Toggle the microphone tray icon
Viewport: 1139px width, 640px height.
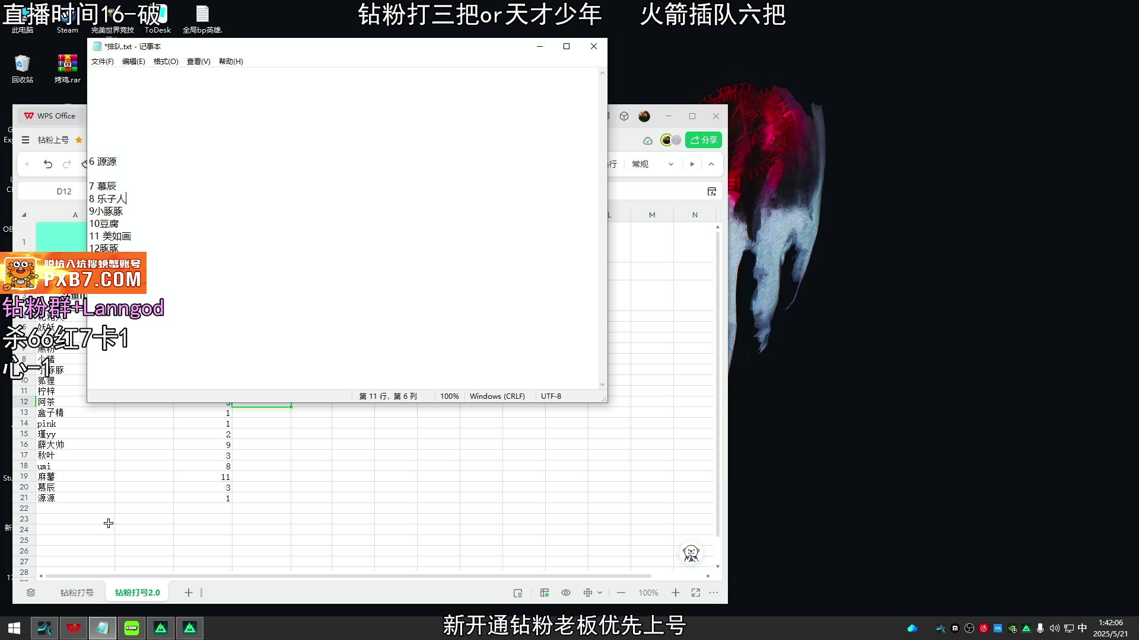(1040, 628)
